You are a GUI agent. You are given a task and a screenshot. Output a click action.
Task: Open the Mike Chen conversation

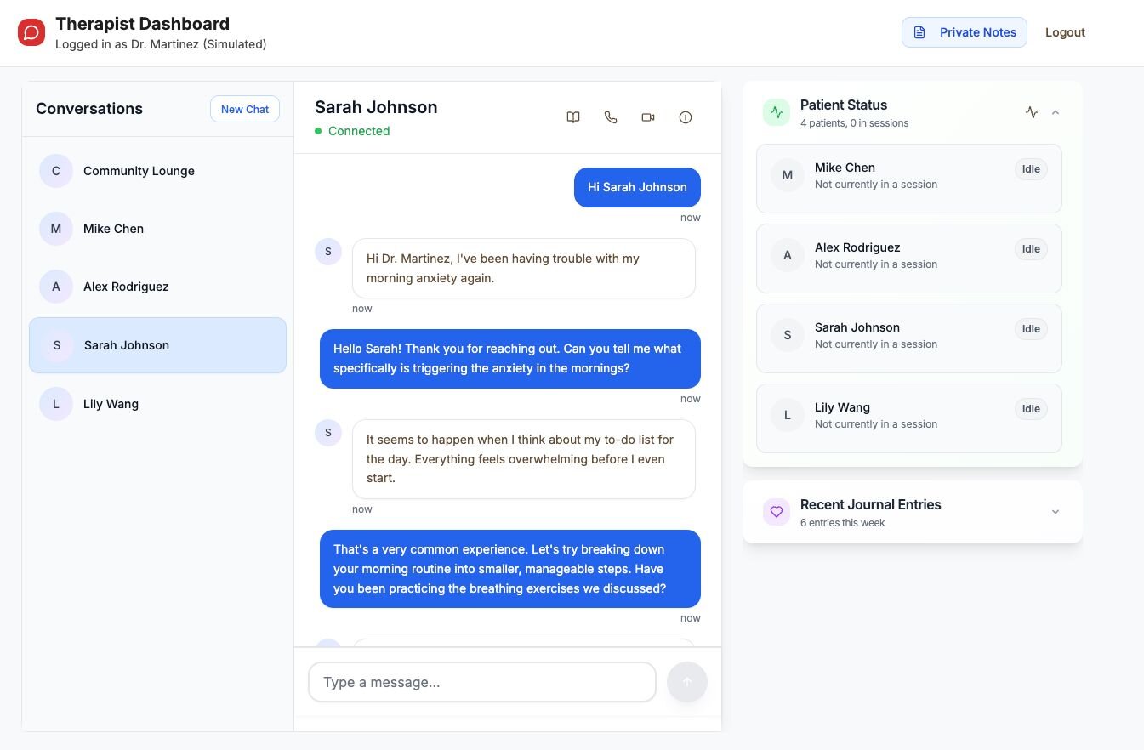pyautogui.click(x=158, y=229)
